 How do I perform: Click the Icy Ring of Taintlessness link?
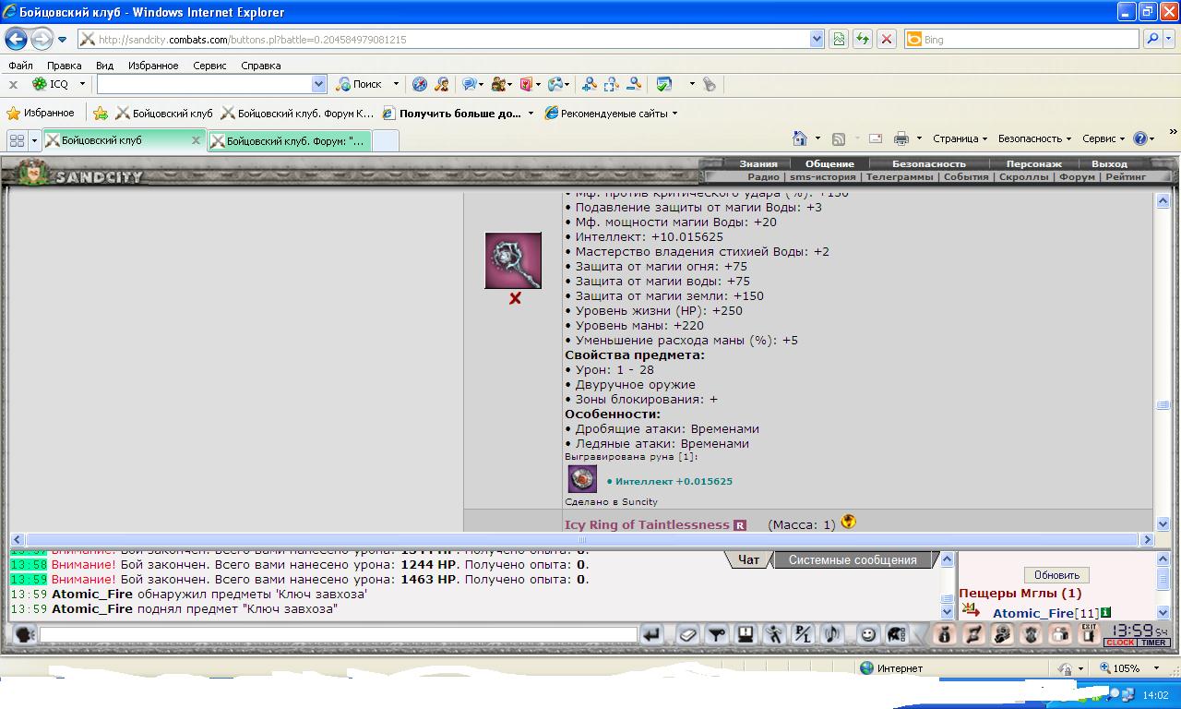(x=647, y=524)
